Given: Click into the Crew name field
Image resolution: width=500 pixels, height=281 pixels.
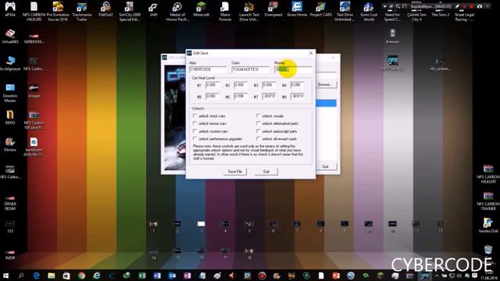Looking at the screenshot, I should [x=250, y=69].
